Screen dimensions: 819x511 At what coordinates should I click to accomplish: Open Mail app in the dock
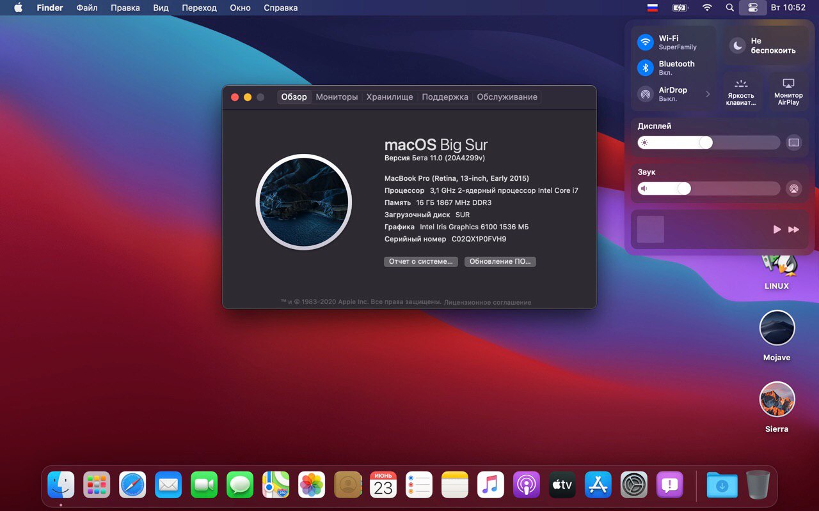pyautogui.click(x=168, y=485)
